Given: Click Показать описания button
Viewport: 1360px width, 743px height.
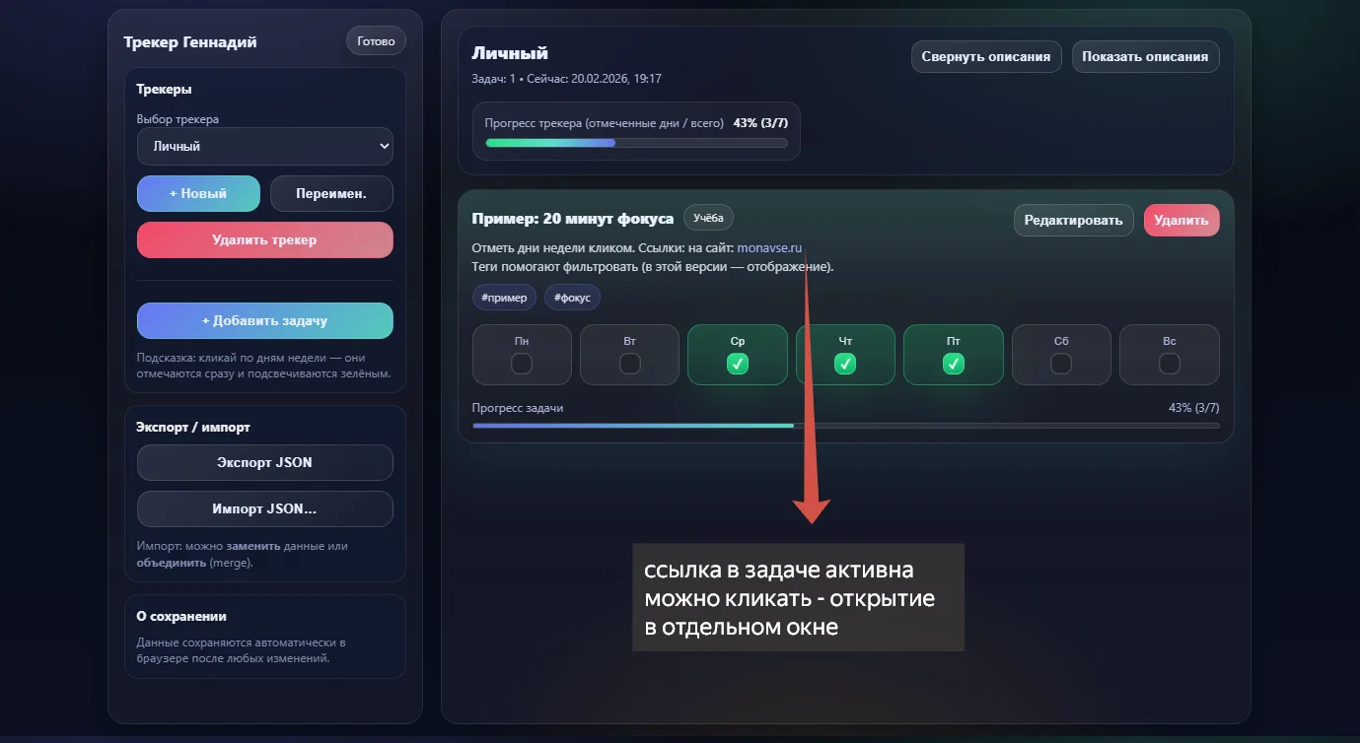Looking at the screenshot, I should pyautogui.click(x=1145, y=56).
